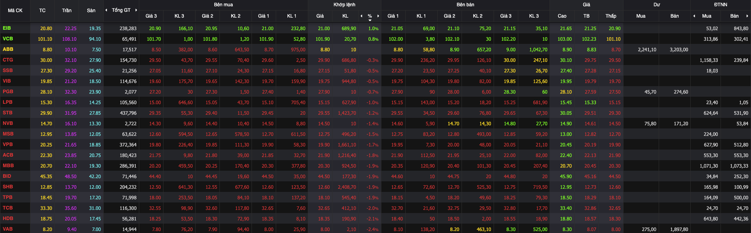Open the SHB stock symbol
Viewport: 751px width, 233px height.
coord(8,187)
